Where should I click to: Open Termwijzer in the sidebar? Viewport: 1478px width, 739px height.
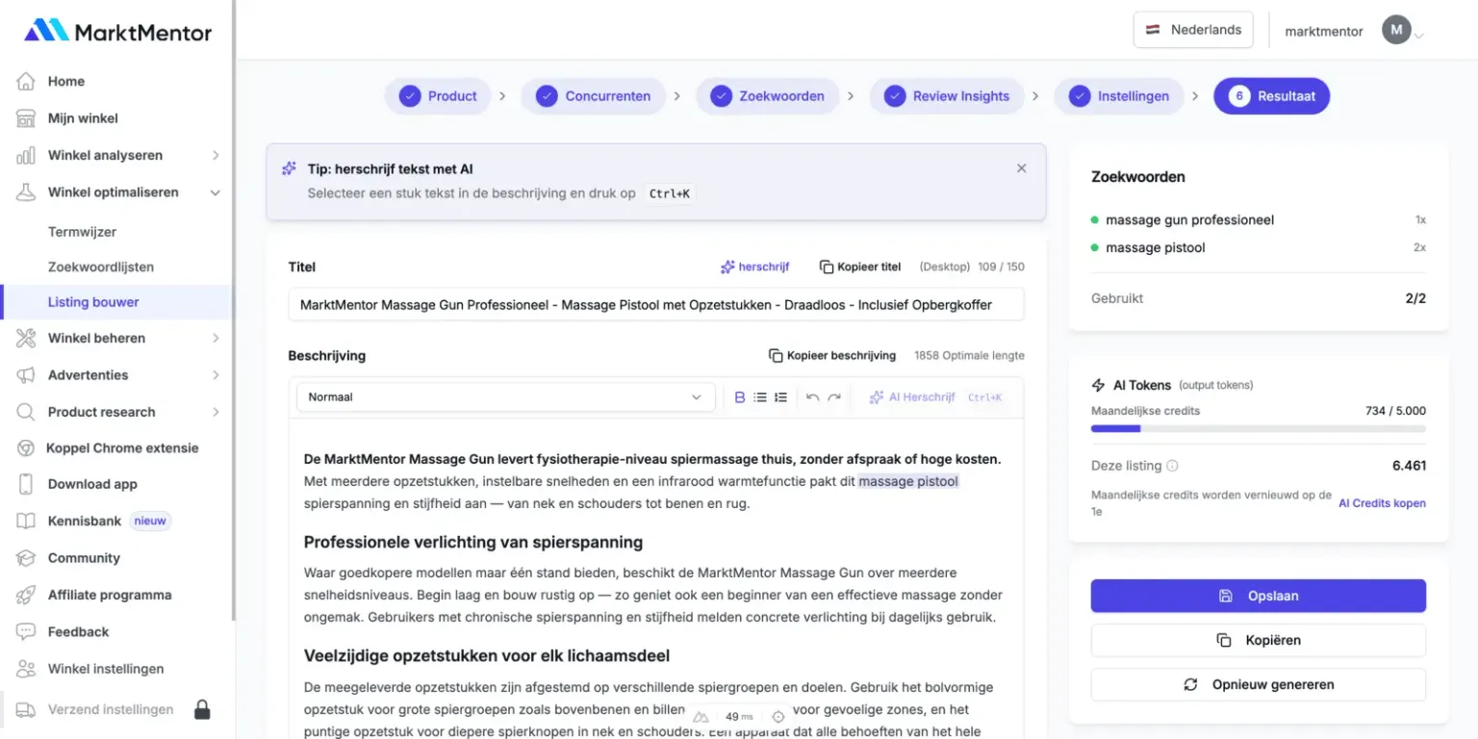pyautogui.click(x=82, y=232)
